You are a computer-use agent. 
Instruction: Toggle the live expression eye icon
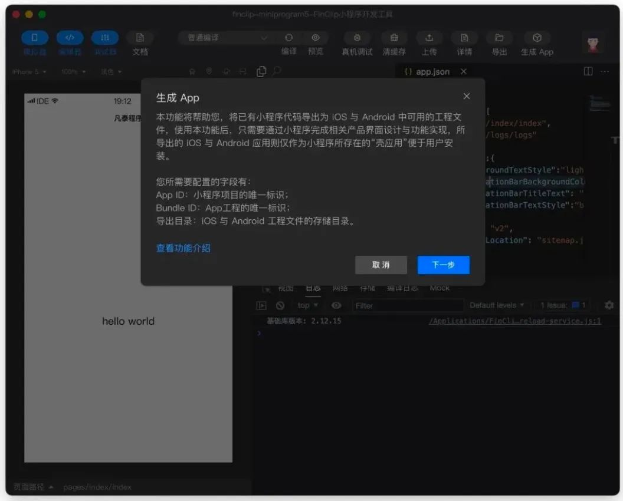pos(336,305)
